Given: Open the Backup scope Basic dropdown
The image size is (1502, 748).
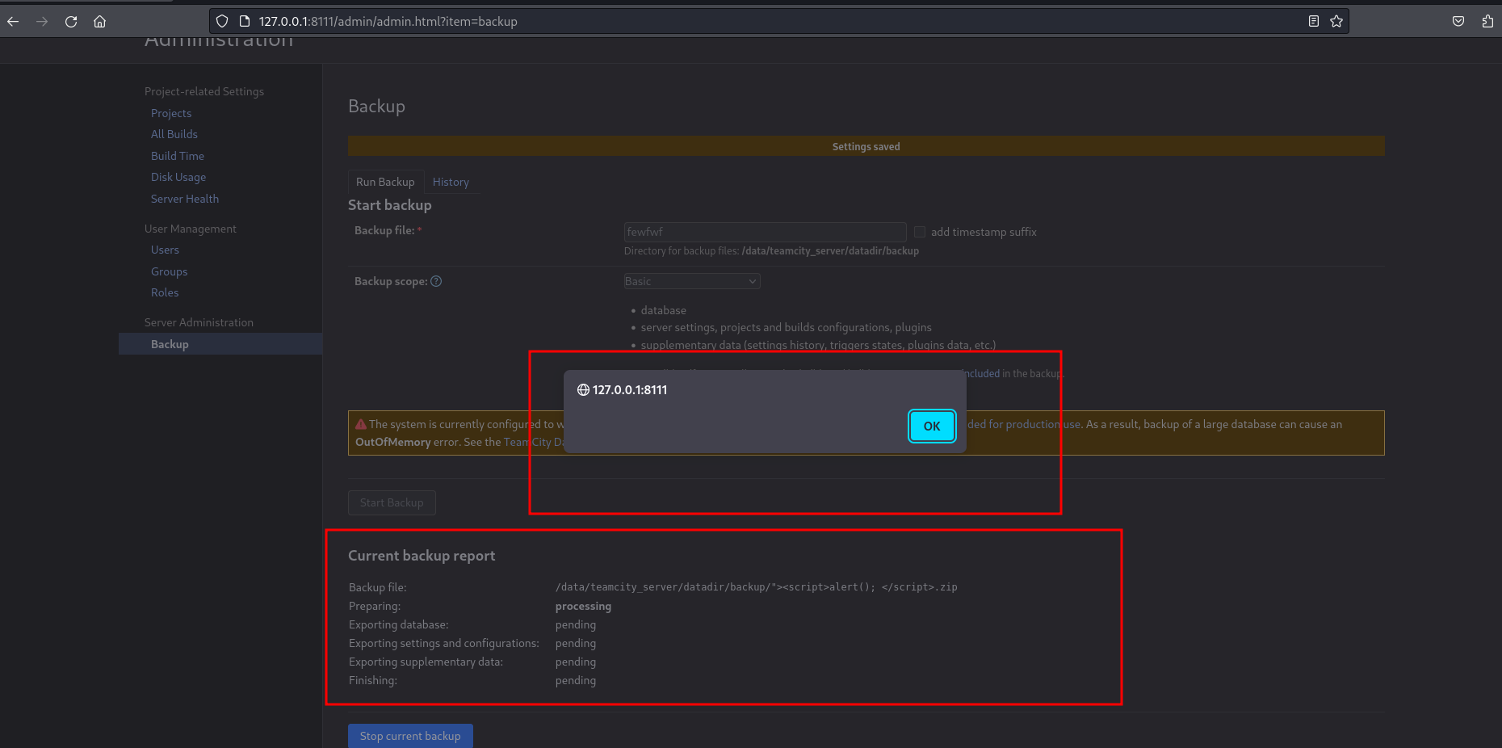Looking at the screenshot, I should coord(692,281).
